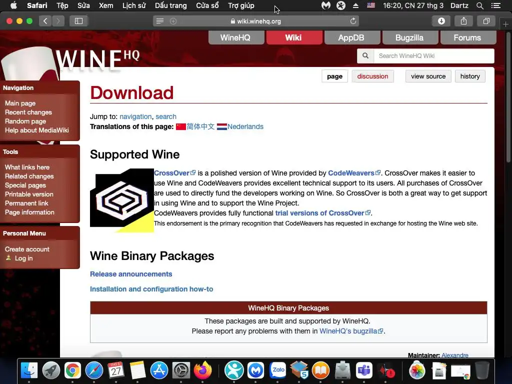Add a new tab with plus button
This screenshot has width=512, height=384.
(x=505, y=24)
